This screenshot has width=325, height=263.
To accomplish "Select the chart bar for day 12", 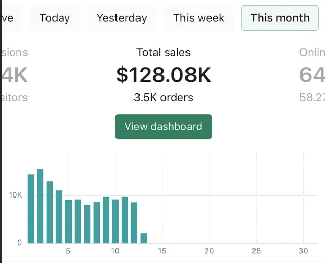I will (134, 223).
